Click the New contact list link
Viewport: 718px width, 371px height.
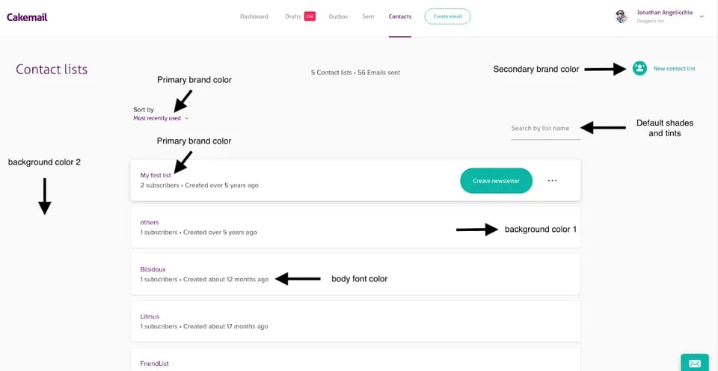click(x=674, y=68)
